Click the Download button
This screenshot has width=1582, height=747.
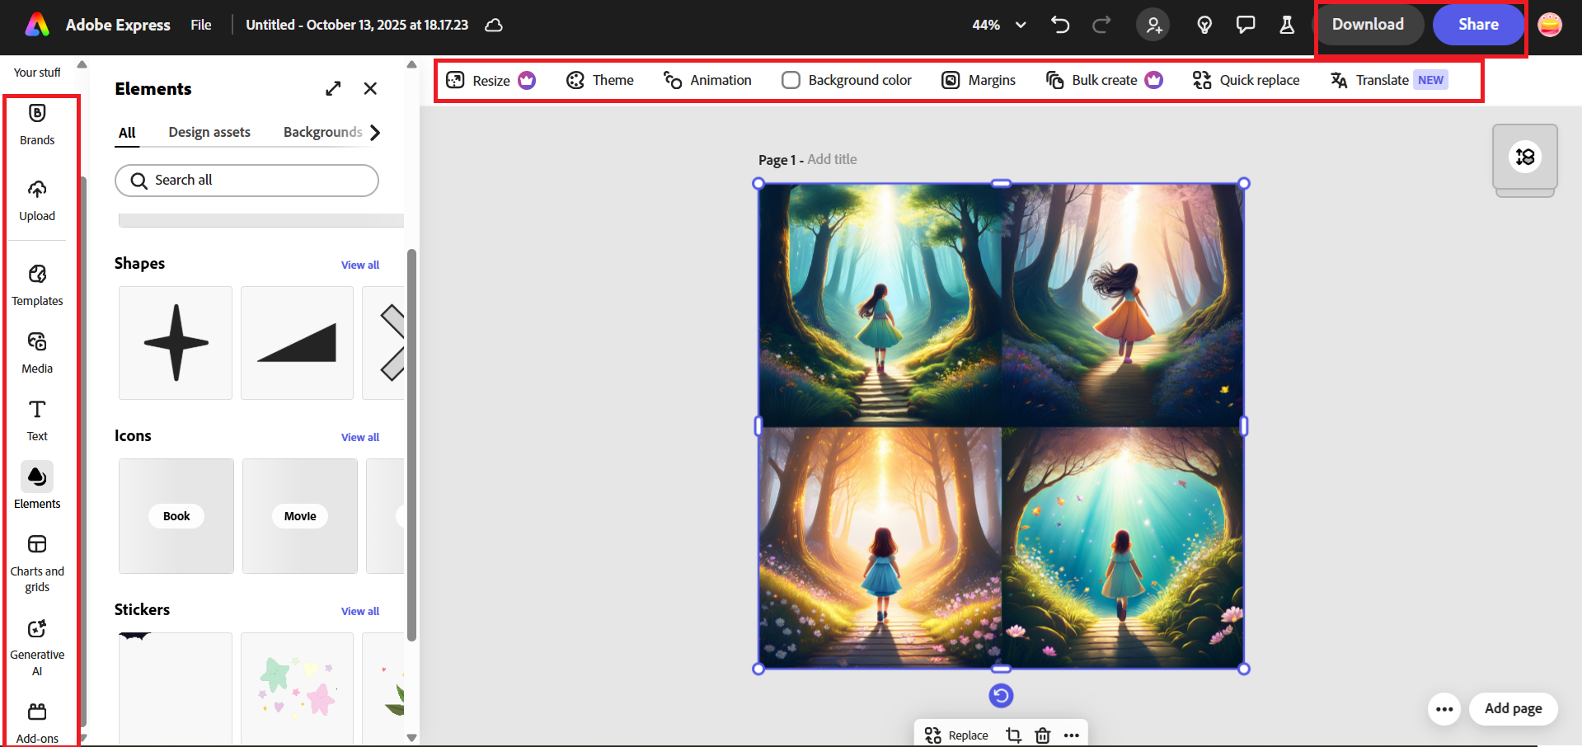point(1368,25)
